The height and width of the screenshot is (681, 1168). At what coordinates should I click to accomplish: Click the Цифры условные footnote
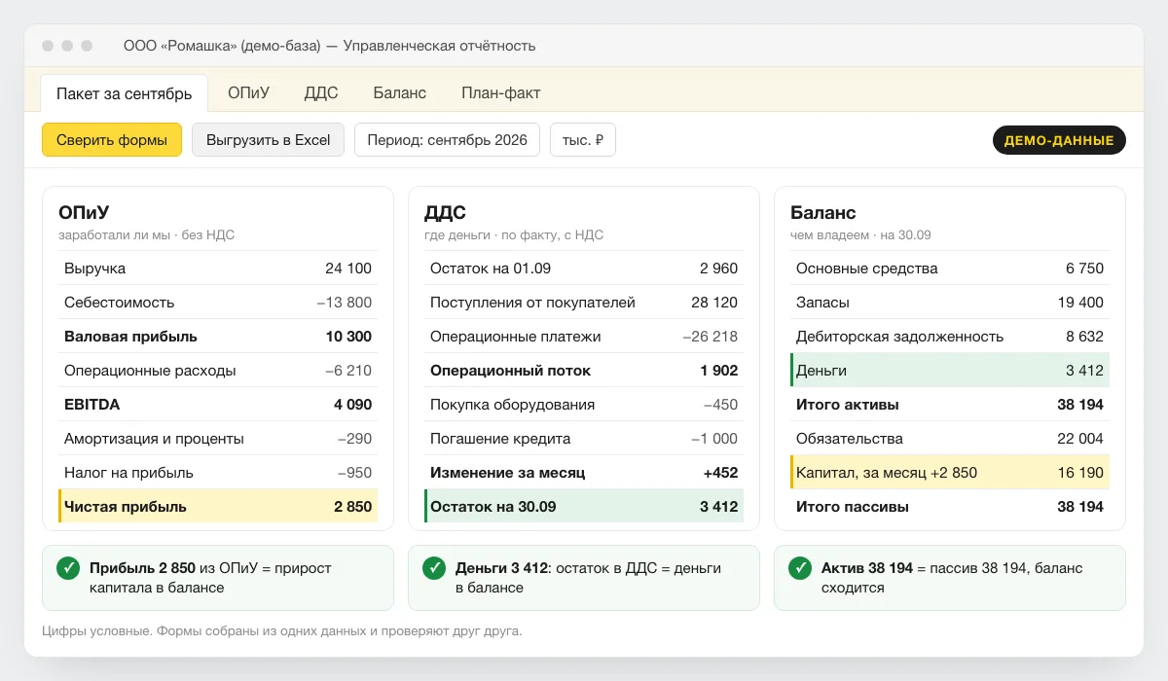pyautogui.click(x=282, y=631)
